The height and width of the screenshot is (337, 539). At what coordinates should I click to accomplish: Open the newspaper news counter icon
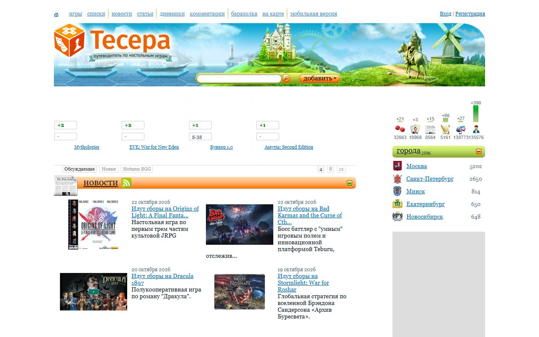click(430, 129)
